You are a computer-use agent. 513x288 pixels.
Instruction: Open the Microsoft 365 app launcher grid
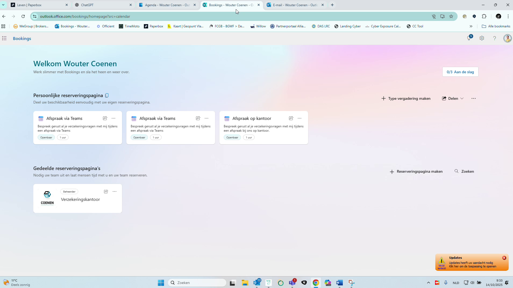(x=4, y=38)
